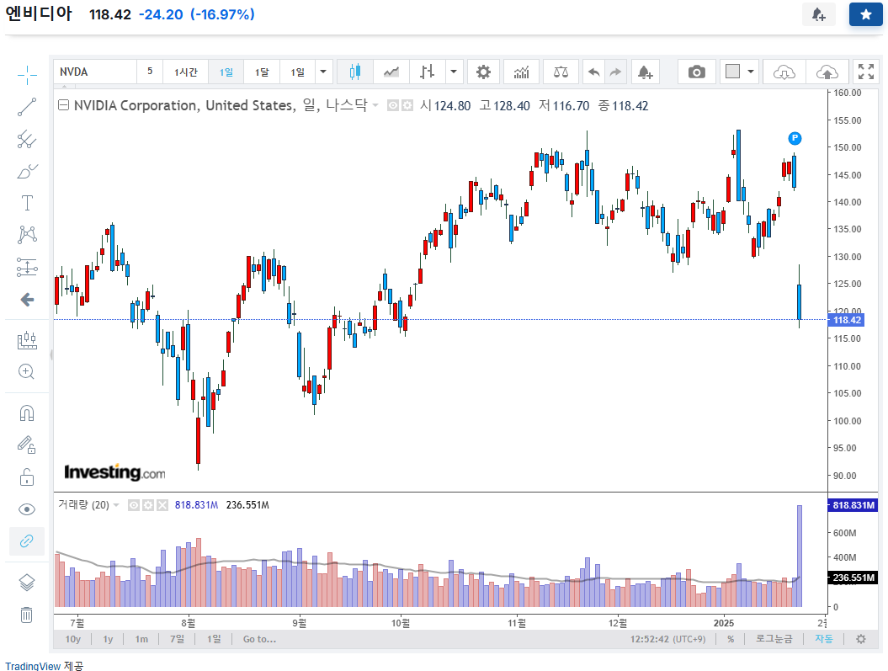Toggle magnet mode
This screenshot has height=671, width=888.
(x=27, y=413)
